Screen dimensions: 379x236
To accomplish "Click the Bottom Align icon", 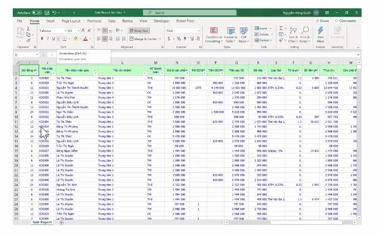I will (111, 31).
